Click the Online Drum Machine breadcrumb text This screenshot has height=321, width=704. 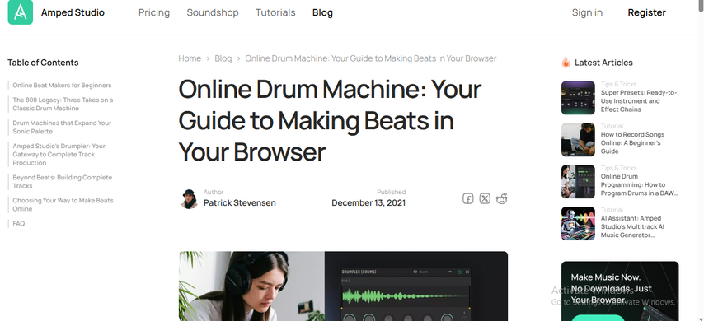370,58
